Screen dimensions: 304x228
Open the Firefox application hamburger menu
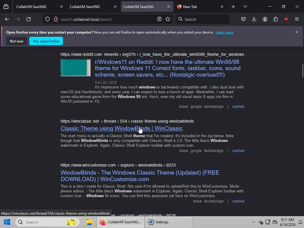(297, 19)
